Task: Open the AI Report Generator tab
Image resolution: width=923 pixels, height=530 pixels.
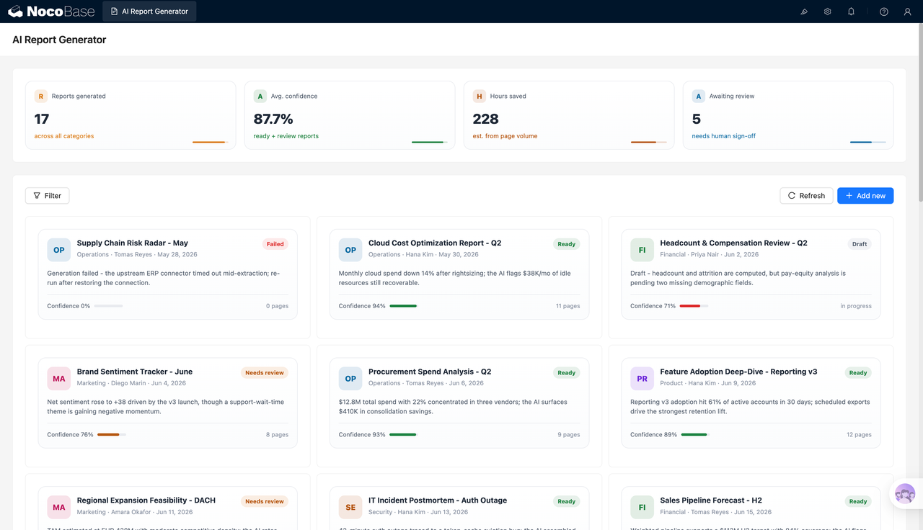Action: 149,12
